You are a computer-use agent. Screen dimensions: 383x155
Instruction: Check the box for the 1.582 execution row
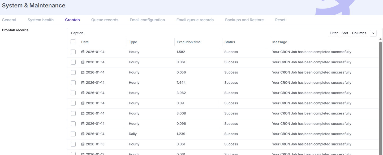(73, 52)
